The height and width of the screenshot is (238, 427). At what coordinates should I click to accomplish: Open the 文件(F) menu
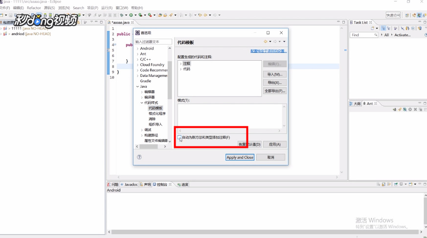coord(4,8)
